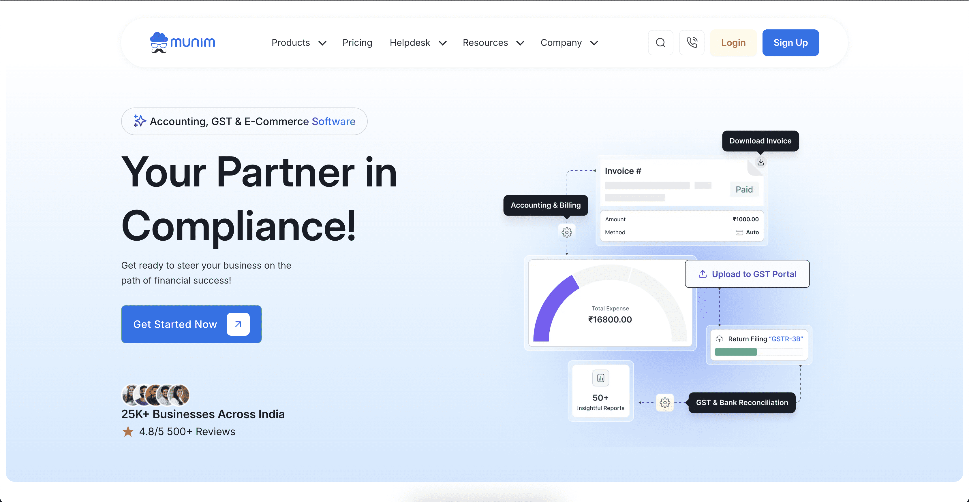The width and height of the screenshot is (969, 502).
Task: Click the Munim logo
Action: click(x=183, y=42)
